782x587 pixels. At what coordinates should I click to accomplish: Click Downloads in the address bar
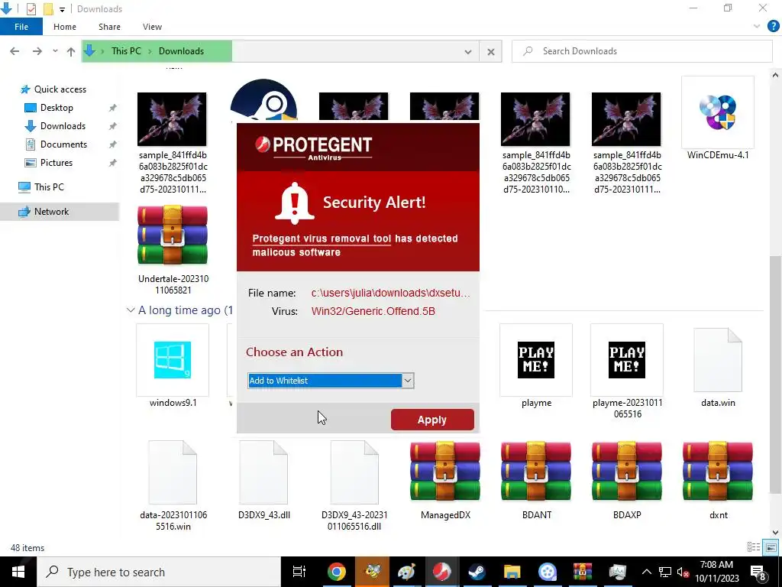(x=181, y=51)
